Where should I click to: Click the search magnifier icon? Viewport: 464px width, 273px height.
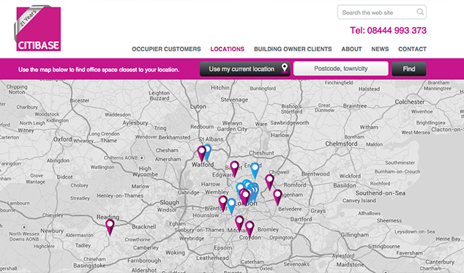[420, 12]
